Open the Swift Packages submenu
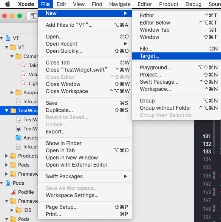Screen dimensions: 221x222 coord(85,176)
